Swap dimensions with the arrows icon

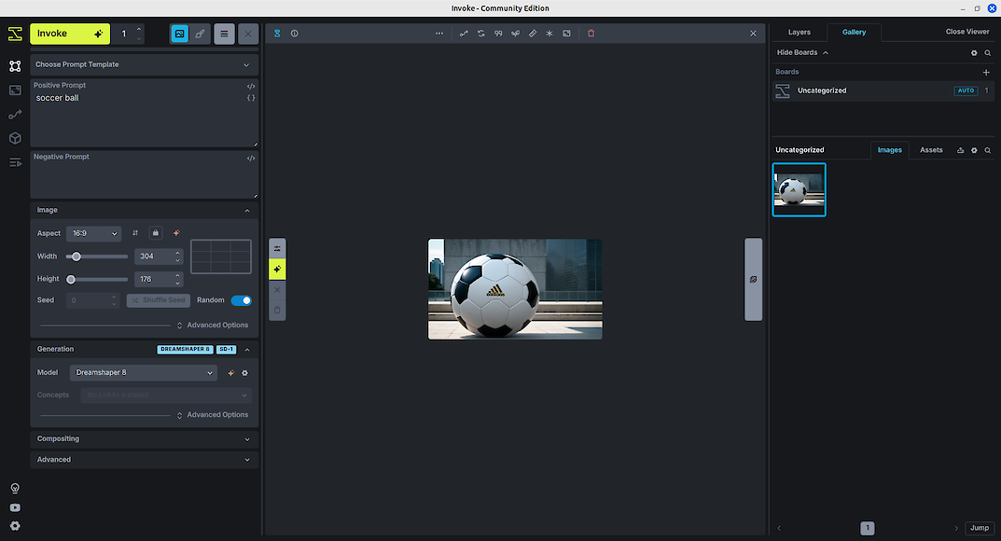[135, 233]
